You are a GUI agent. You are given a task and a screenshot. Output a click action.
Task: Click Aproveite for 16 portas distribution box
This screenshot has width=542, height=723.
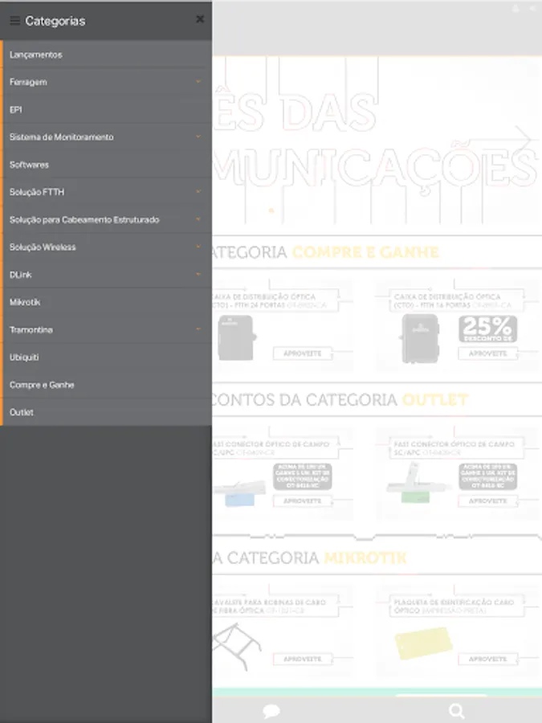coord(487,353)
